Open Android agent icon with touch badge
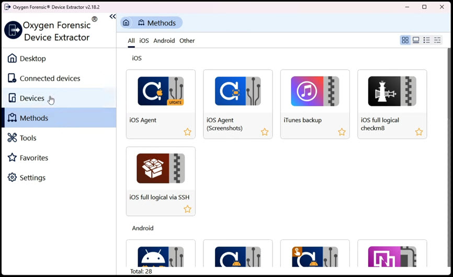The width and height of the screenshot is (453, 277). tap(315, 257)
